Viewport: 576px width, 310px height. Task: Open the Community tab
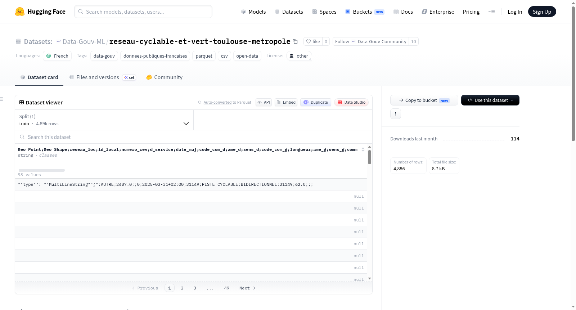(165, 77)
